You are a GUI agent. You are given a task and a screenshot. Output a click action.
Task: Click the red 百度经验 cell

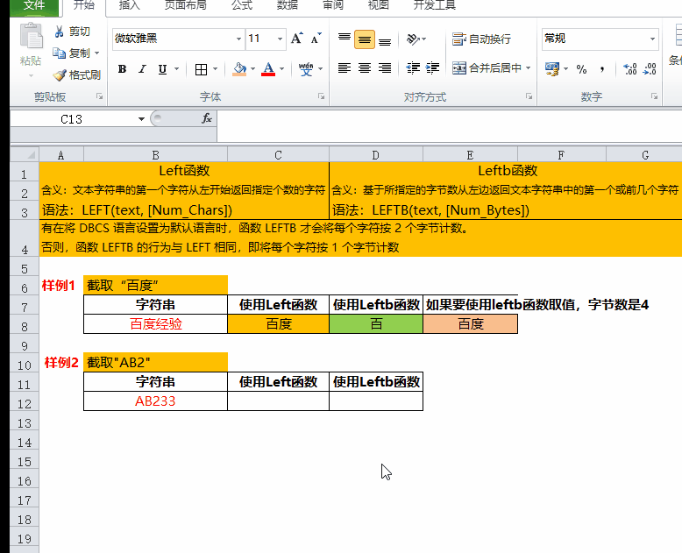[x=155, y=324]
